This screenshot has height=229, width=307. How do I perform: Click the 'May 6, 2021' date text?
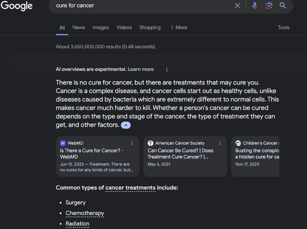159,164
